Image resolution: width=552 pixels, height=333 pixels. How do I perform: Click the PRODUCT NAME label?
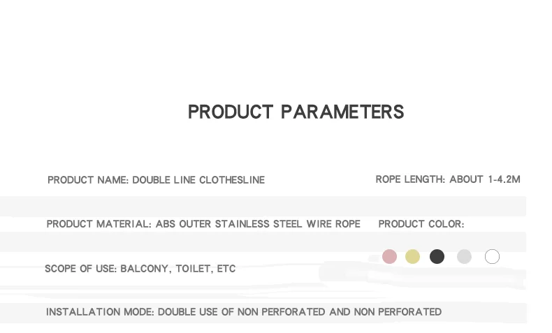pyautogui.click(x=88, y=180)
